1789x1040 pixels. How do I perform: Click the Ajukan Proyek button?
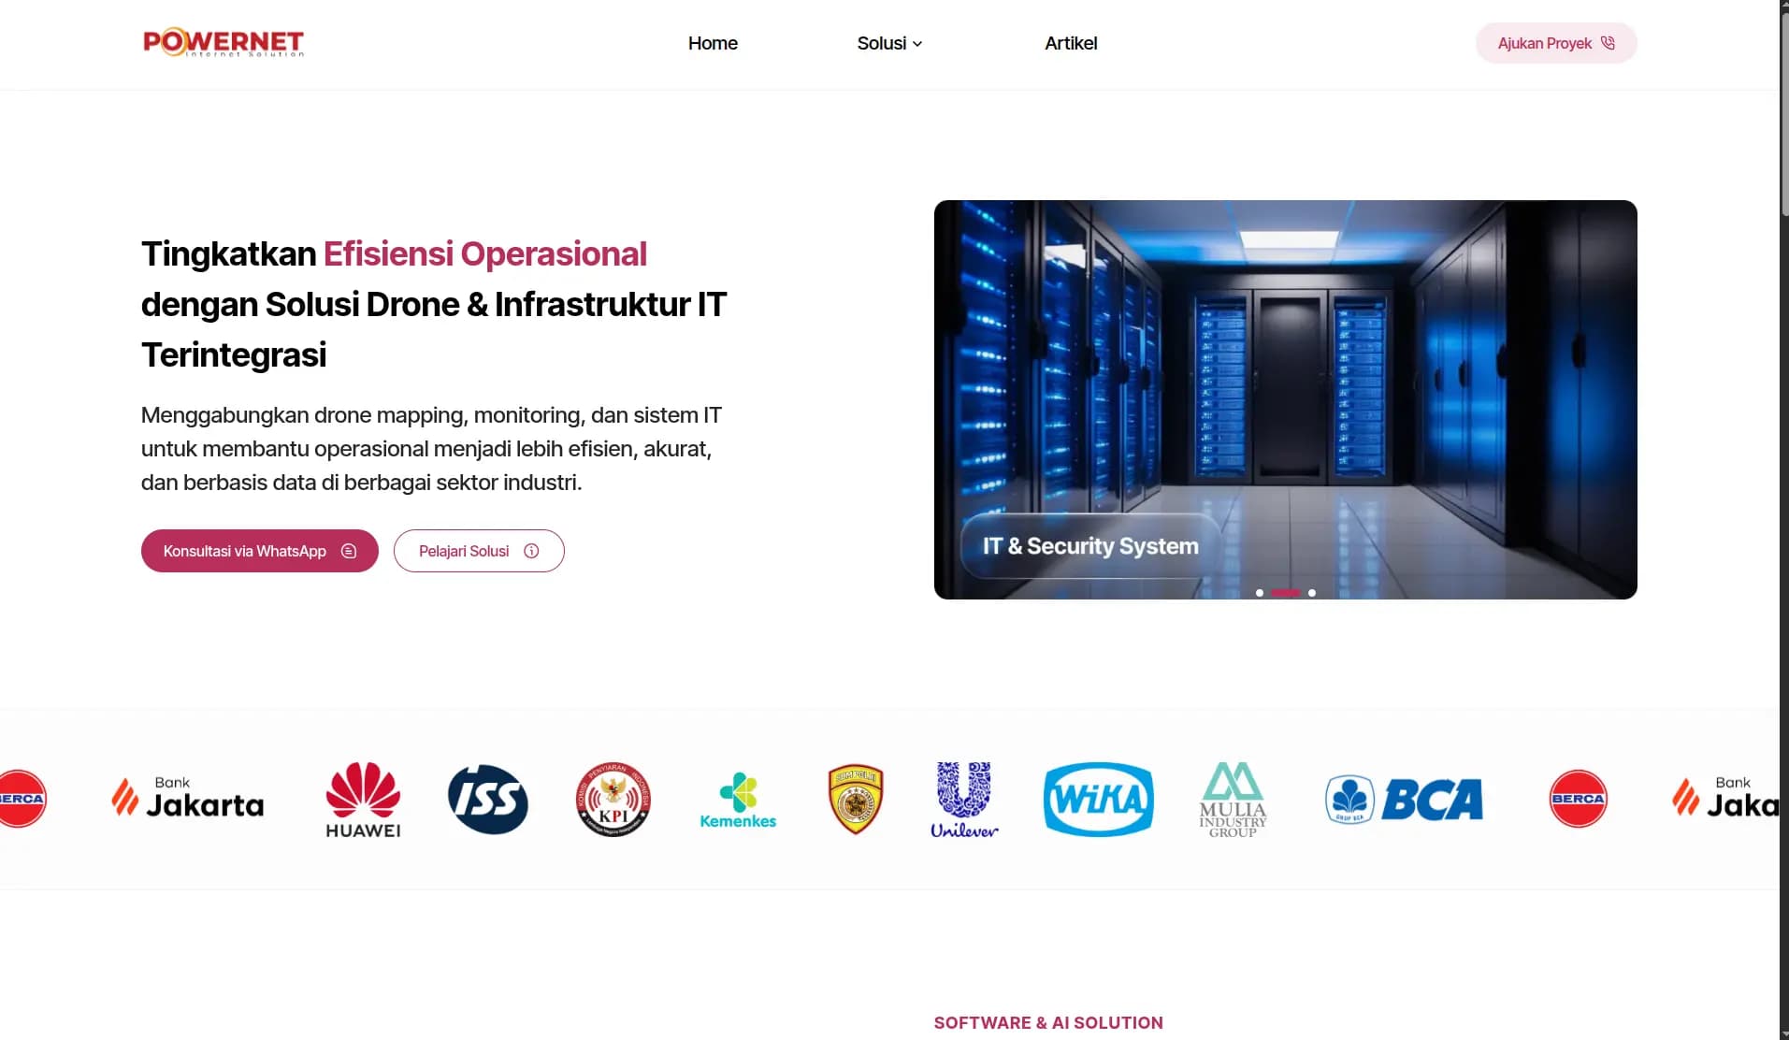pos(1556,43)
